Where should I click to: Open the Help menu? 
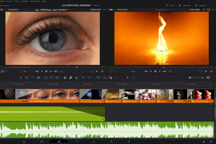coord(44,1)
